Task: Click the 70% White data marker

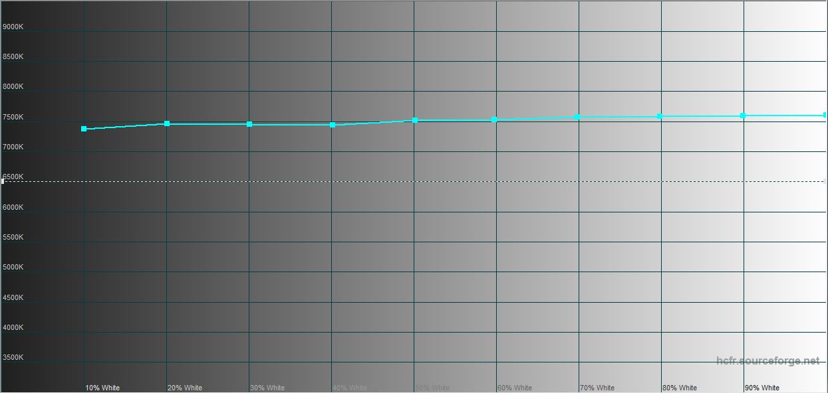Action: point(577,117)
